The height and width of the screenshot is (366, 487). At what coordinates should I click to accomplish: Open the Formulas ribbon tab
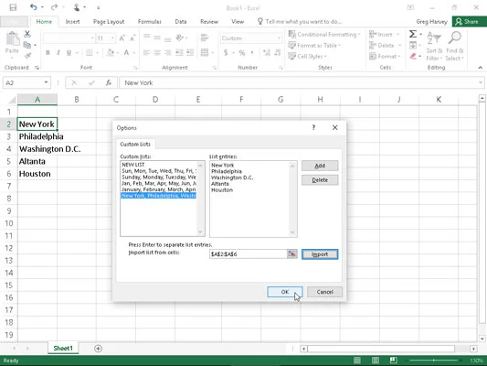(150, 21)
